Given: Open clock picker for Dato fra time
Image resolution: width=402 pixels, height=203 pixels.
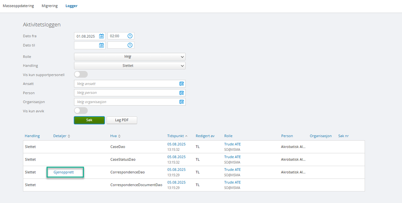Looking at the screenshot, I should pyautogui.click(x=130, y=36).
